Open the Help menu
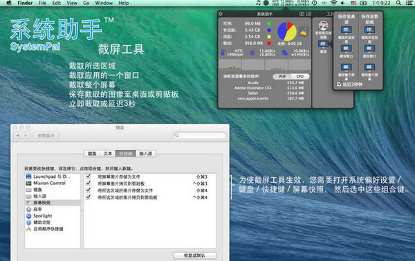The image size is (415, 261). [x=123, y=3]
